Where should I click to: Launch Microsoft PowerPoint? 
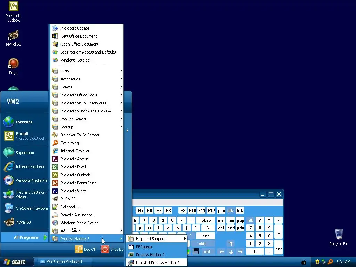click(87, 183)
